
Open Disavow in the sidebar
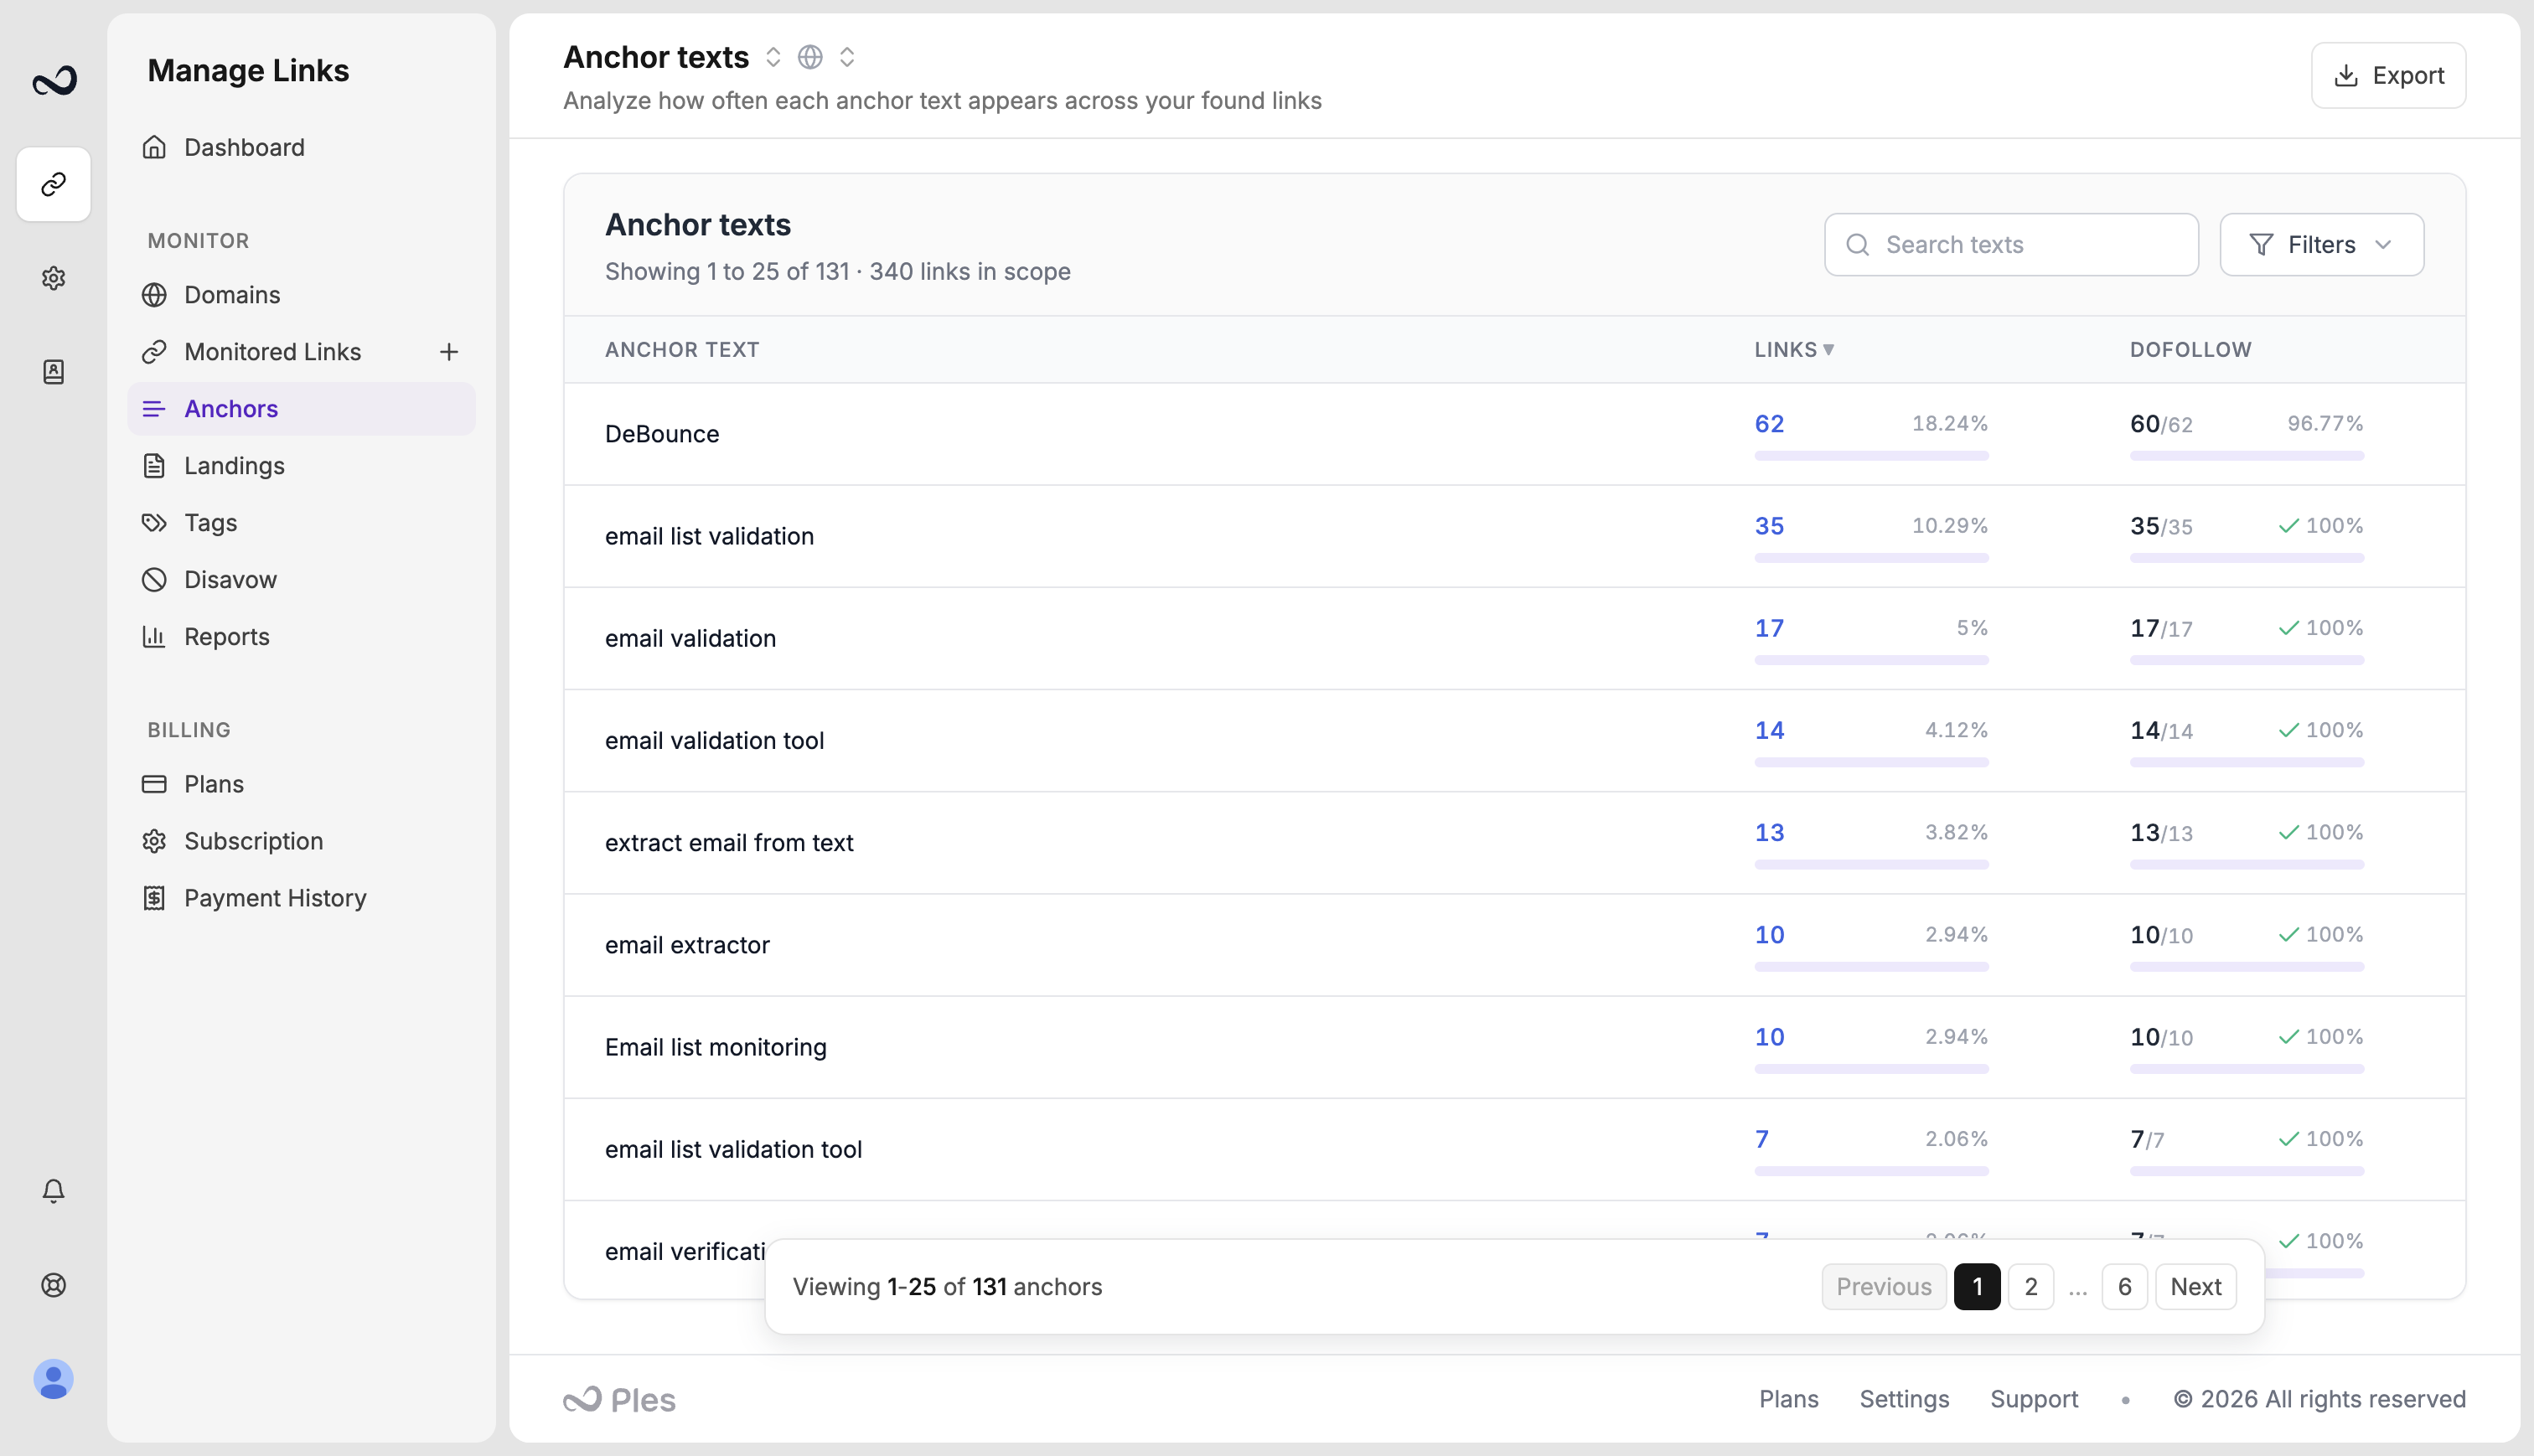point(301,580)
